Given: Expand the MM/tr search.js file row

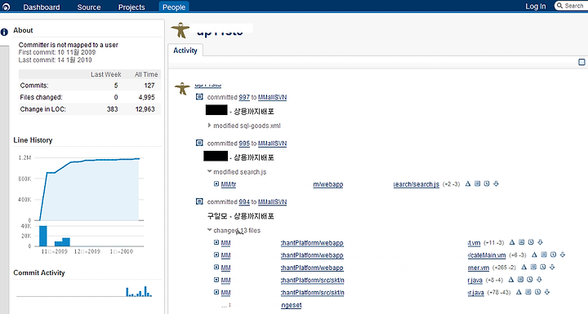Looking at the screenshot, I should 216,184.
